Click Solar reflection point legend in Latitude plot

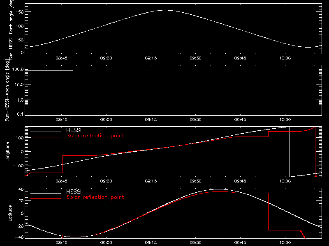coord(95,197)
